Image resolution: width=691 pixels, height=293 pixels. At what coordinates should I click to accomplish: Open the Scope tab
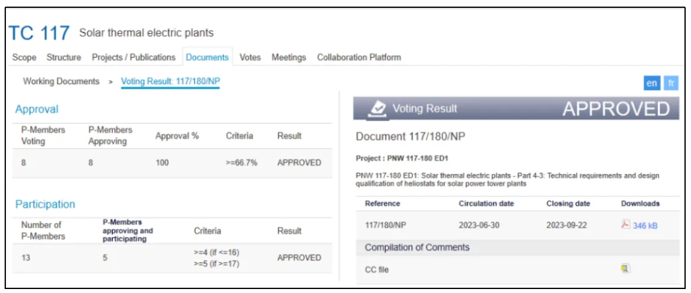click(x=24, y=58)
